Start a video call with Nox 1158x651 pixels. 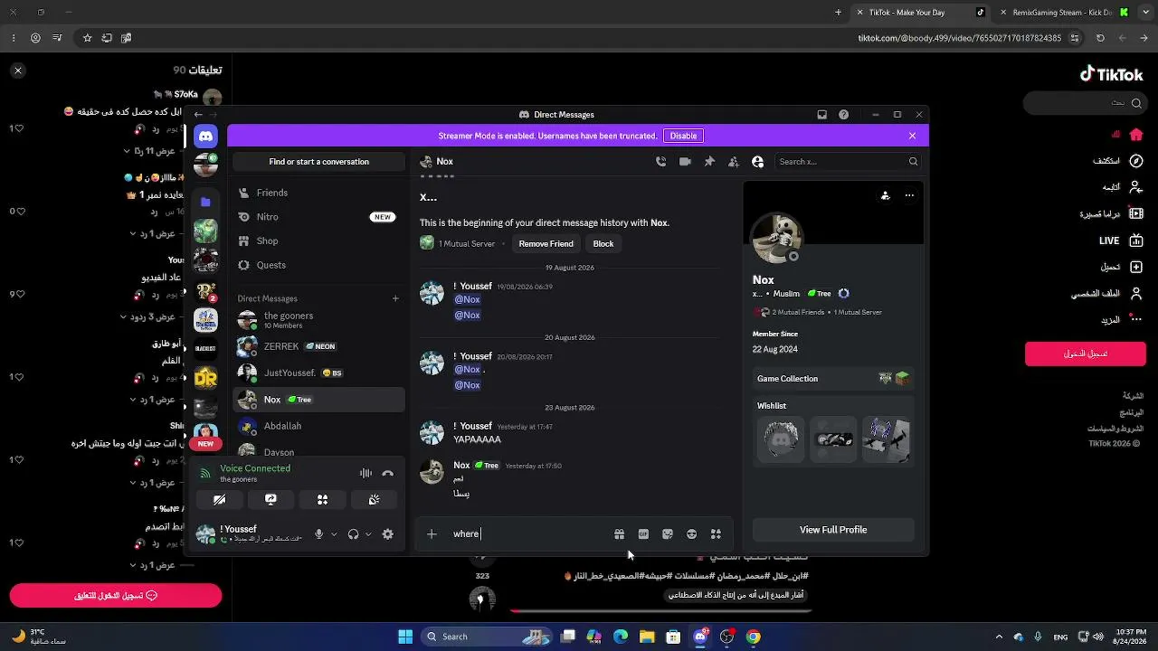point(685,162)
